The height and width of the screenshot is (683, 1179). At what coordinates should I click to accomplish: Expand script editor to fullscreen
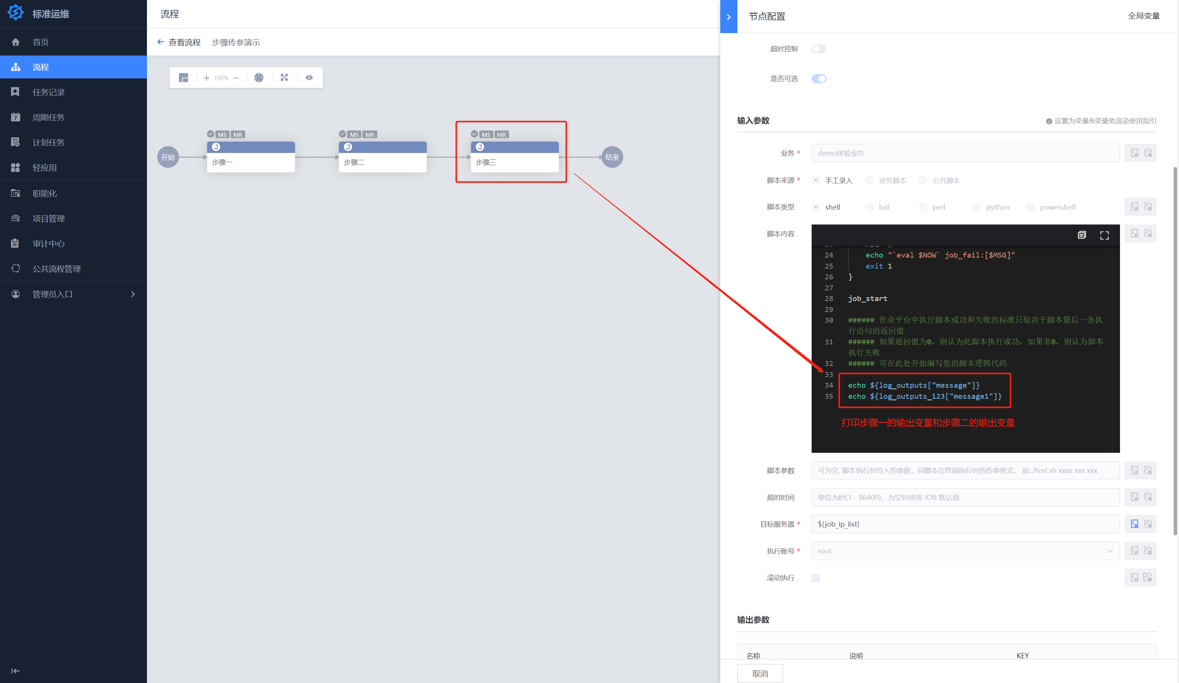click(x=1104, y=235)
